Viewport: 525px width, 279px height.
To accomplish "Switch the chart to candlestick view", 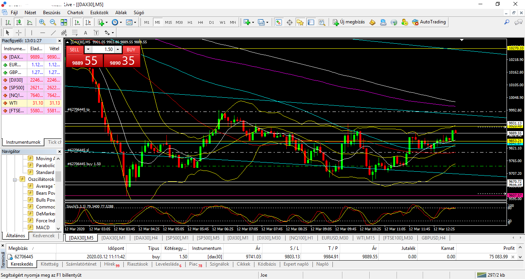I will point(19,22).
